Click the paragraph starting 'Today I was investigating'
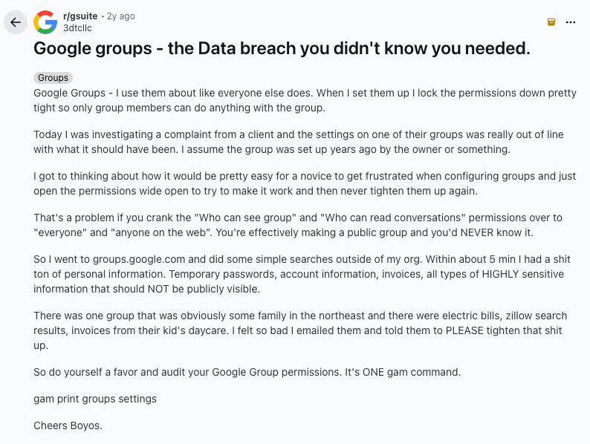Screen dimensions: 590x444 pyautogui.click(x=299, y=142)
